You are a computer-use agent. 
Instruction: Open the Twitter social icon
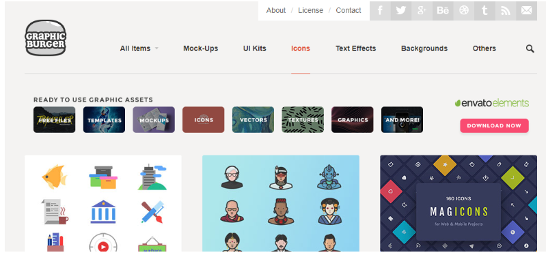(401, 10)
